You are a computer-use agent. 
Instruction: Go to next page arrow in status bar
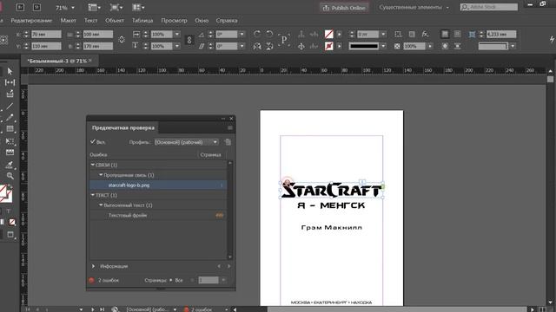[93, 309]
